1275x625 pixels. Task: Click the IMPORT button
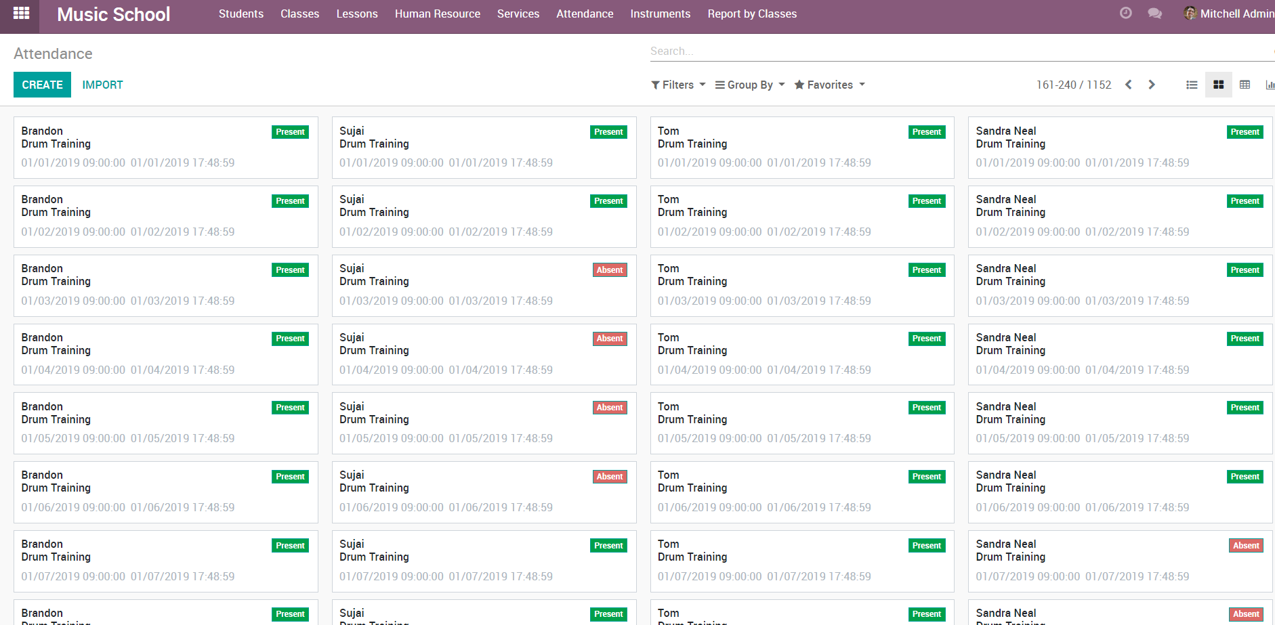pyautogui.click(x=102, y=85)
